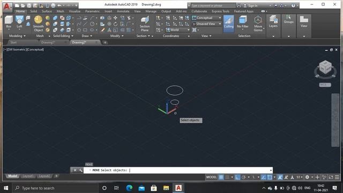
Task: Expand the Solid Editing panel
Action: 63,36
